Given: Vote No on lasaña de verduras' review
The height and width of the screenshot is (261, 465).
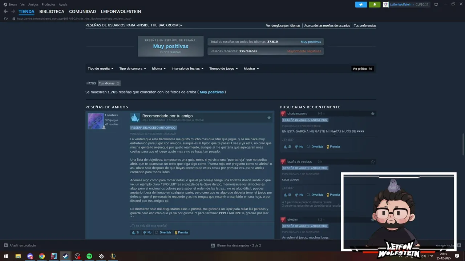Looking at the screenshot, I should [299, 195].
